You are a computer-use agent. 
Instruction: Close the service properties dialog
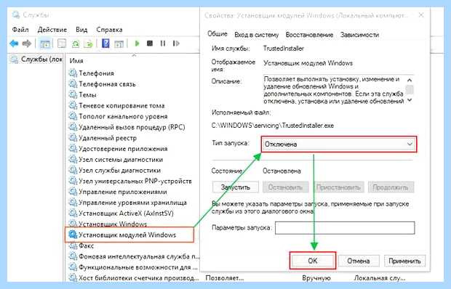pyautogui.click(x=420, y=15)
